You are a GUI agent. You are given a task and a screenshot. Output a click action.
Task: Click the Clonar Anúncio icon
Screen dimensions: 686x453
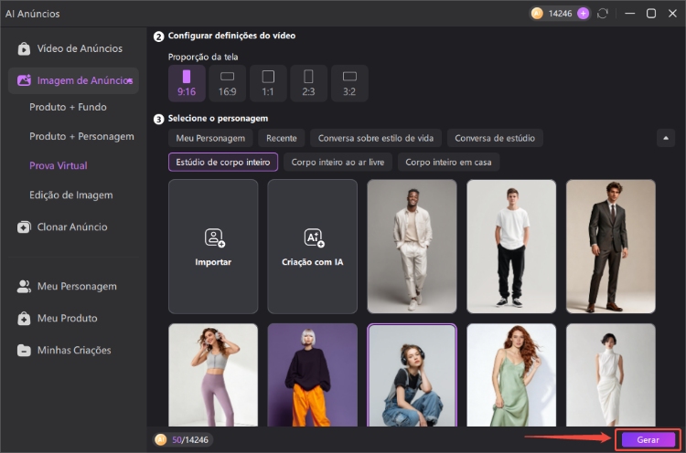[x=24, y=227]
